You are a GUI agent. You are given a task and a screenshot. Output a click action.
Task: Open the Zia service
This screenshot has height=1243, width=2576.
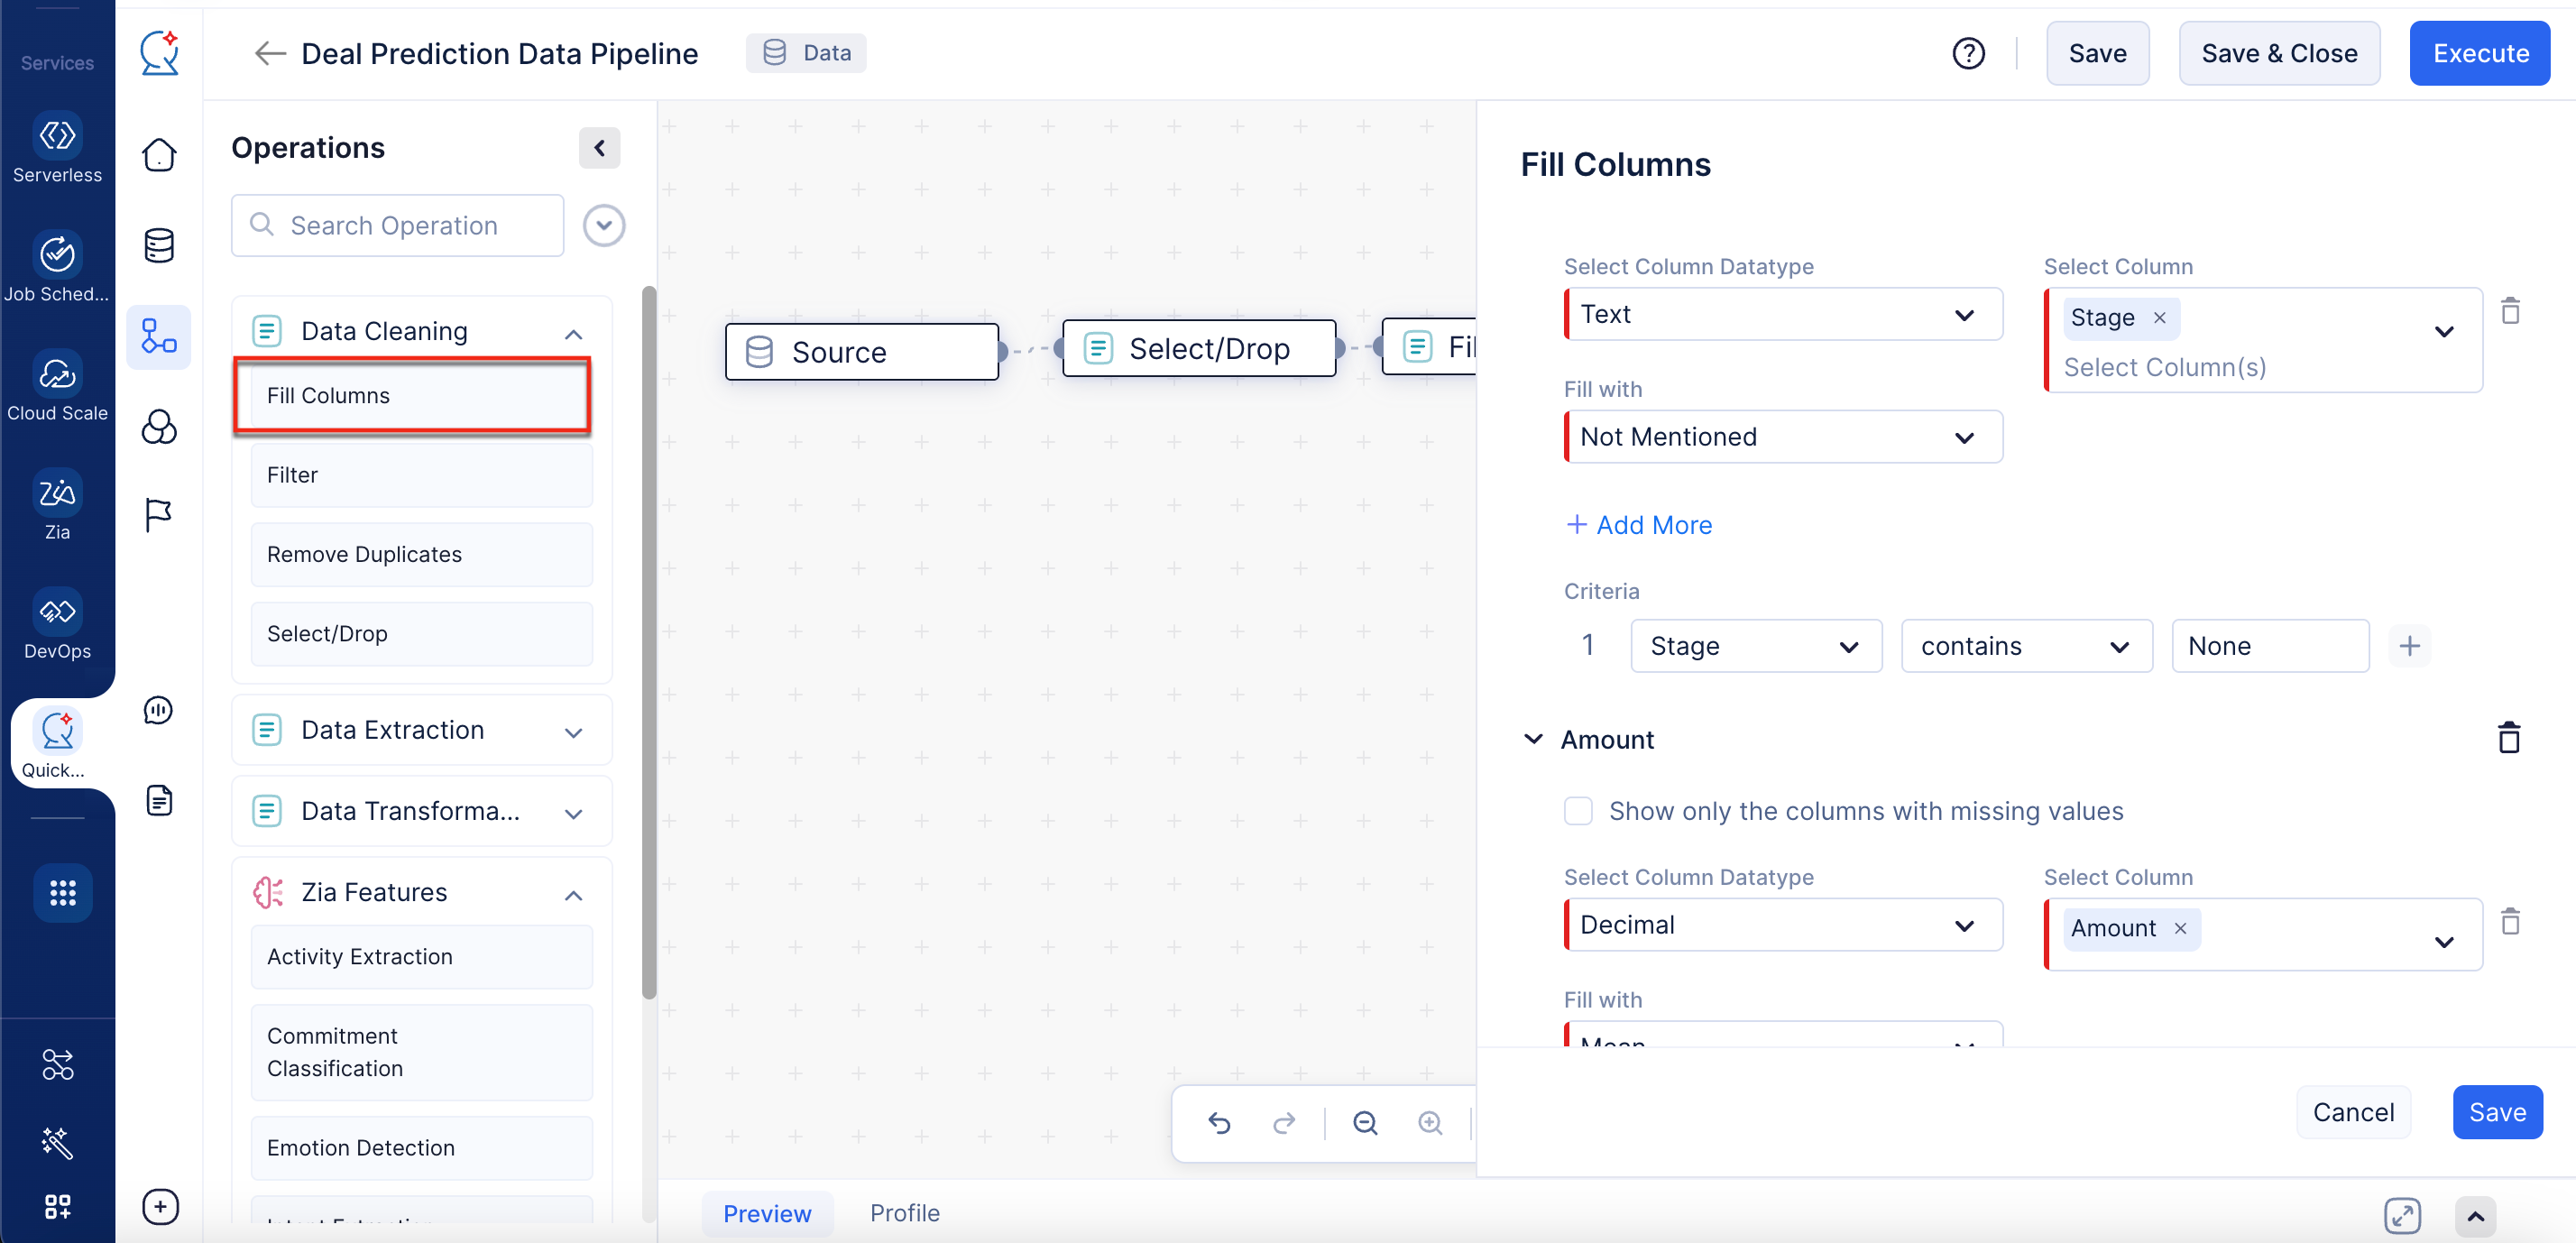click(57, 505)
